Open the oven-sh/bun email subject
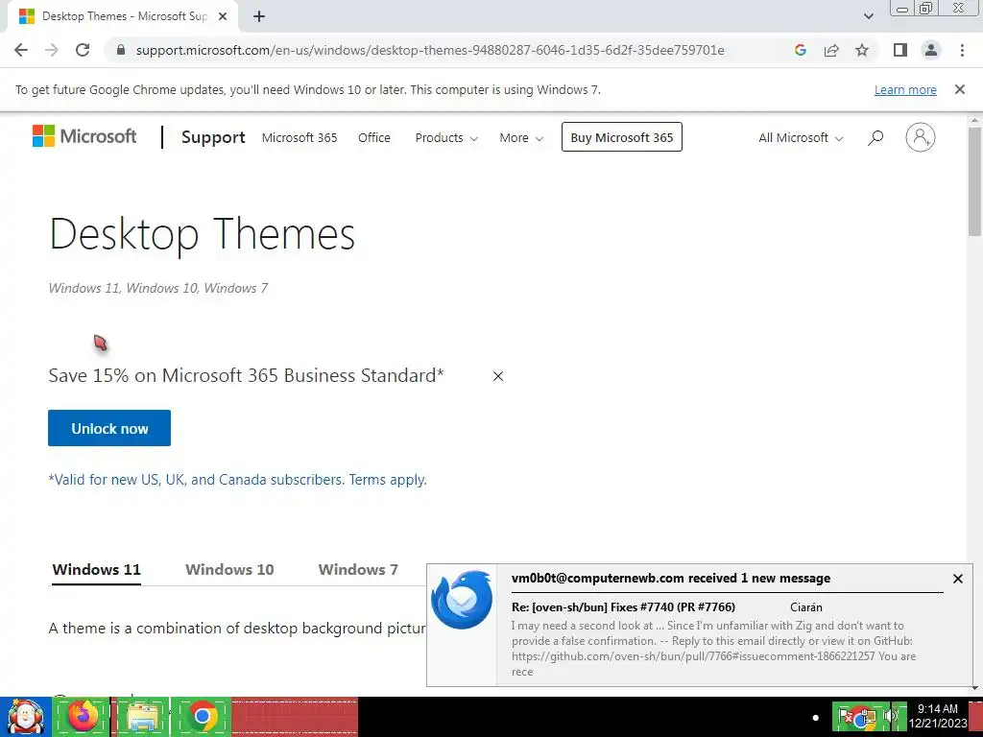 [x=623, y=606]
